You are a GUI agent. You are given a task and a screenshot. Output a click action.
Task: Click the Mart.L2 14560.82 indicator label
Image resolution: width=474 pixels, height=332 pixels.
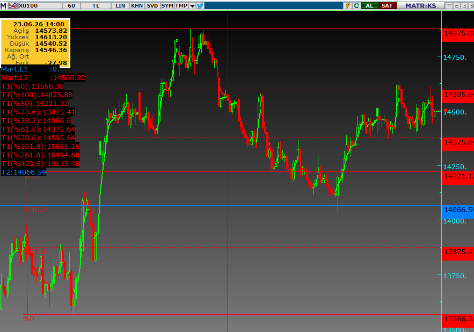(x=43, y=78)
